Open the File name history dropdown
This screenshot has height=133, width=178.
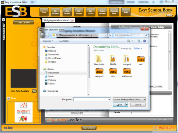coord(109,100)
